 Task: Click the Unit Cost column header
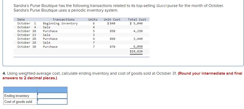(x=112, y=19)
